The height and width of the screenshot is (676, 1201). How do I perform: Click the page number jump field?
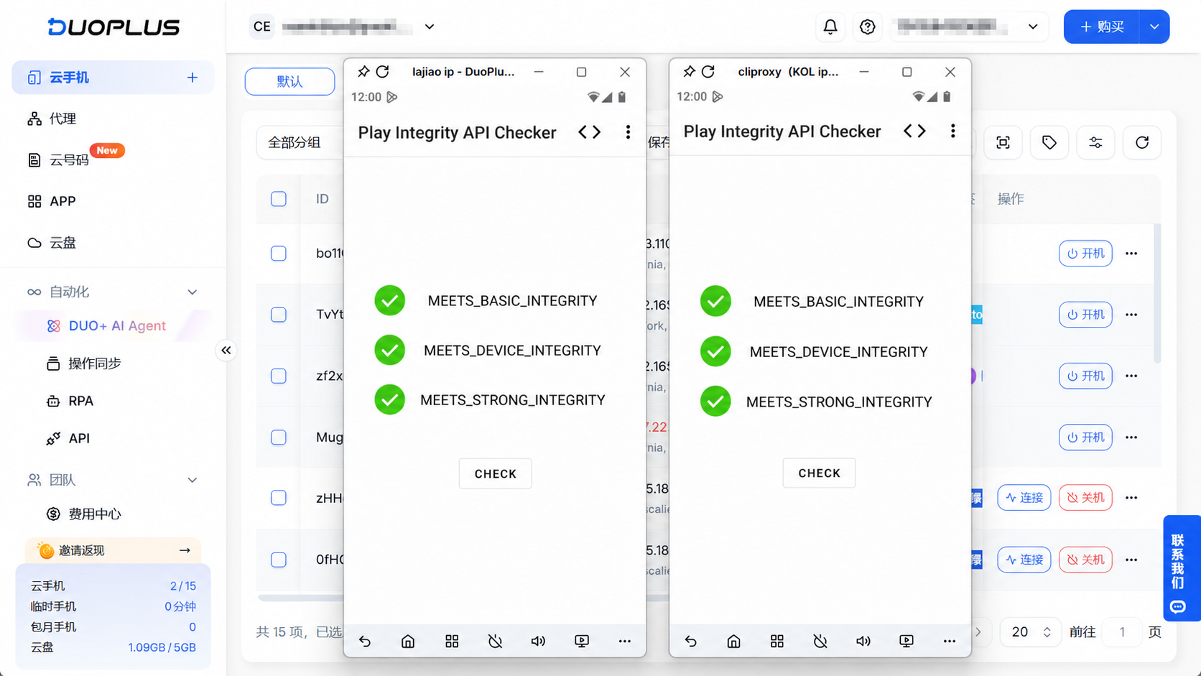point(1122,632)
